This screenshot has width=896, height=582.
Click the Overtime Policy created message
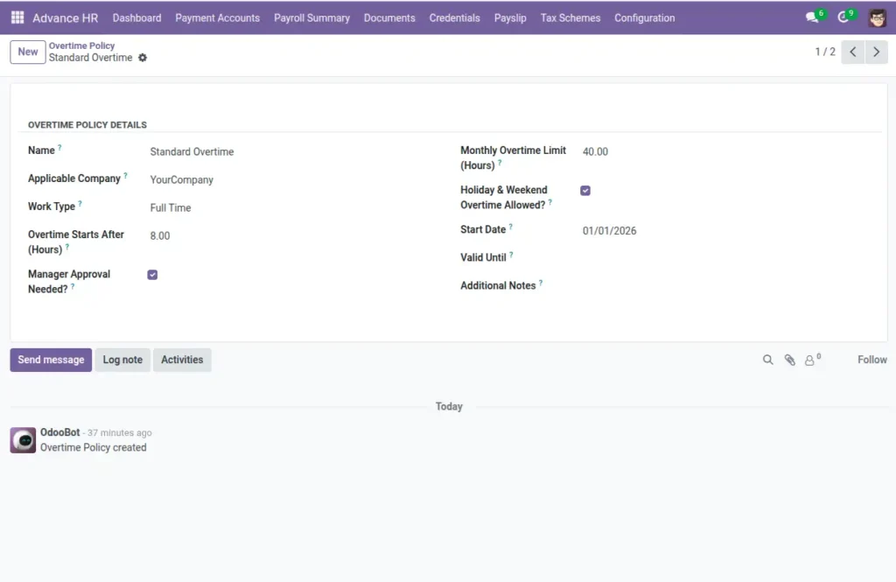[93, 447]
